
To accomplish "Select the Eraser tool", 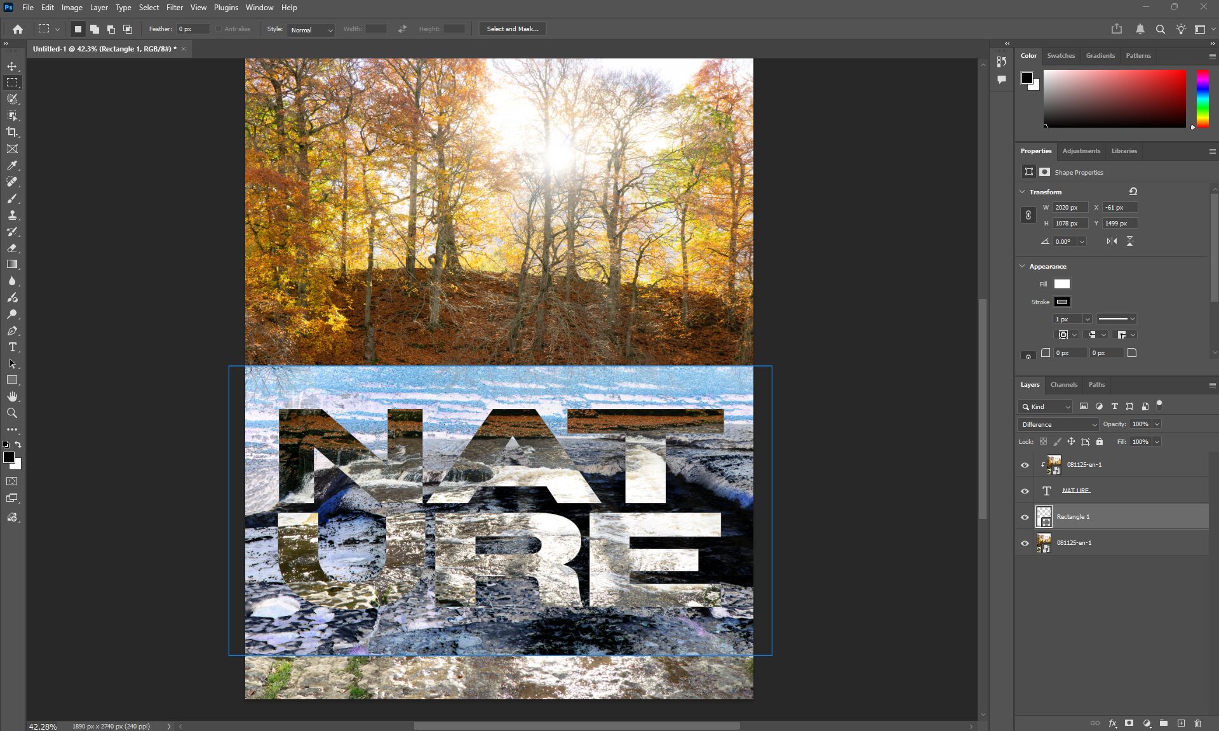I will [x=12, y=248].
